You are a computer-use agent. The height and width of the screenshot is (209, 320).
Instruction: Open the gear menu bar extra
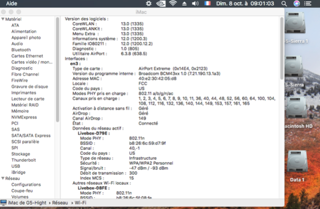pyautogui.click(x=149, y=4)
